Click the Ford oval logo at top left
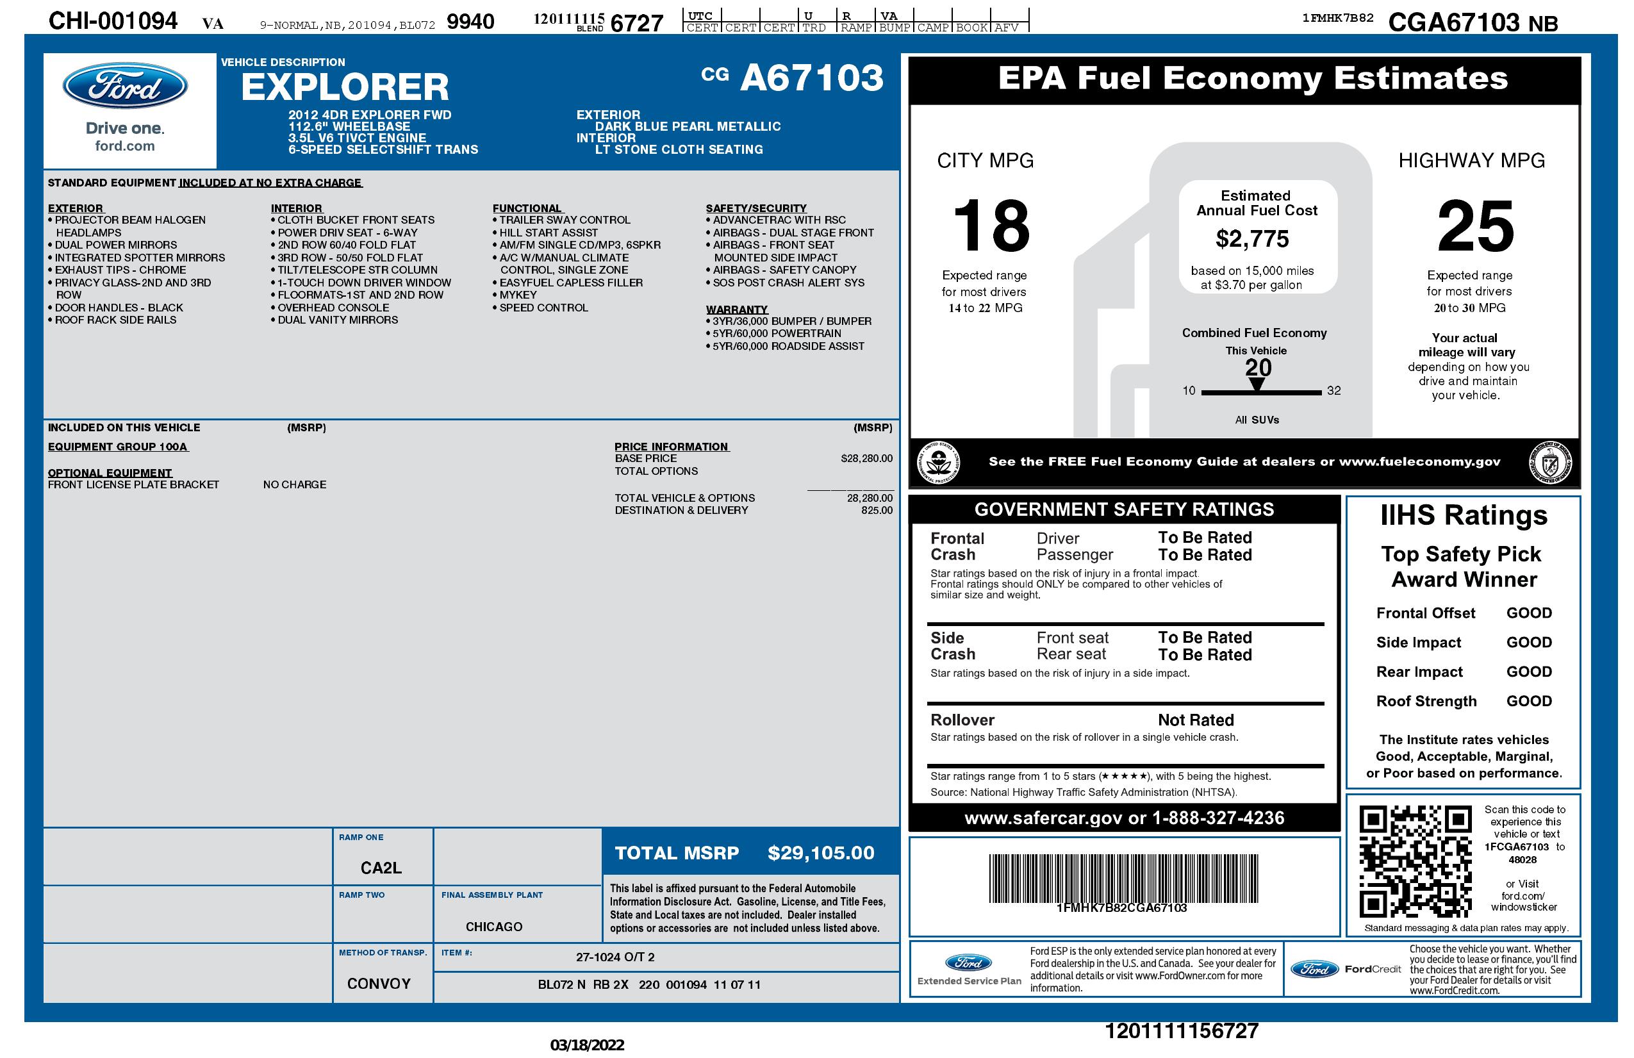The image size is (1634, 1058). (125, 87)
